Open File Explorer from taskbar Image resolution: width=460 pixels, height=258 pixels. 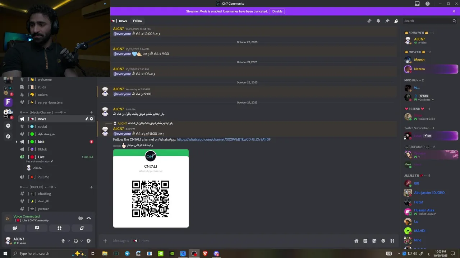point(105,253)
